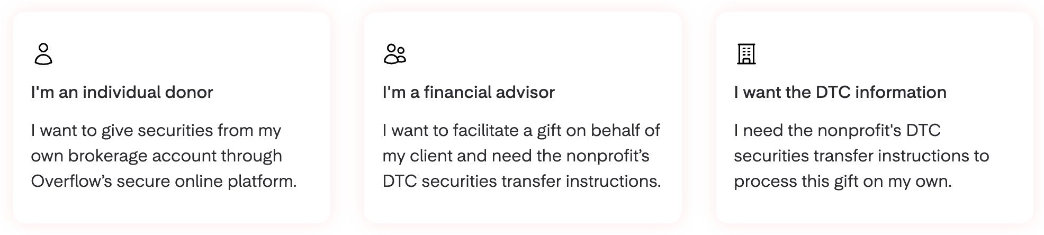The width and height of the screenshot is (1044, 235).
Task: Click "I want to facilitate a gift" text line
Action: pyautogui.click(x=521, y=131)
